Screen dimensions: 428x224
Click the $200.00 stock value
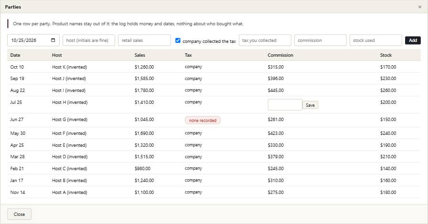[x=388, y=102]
